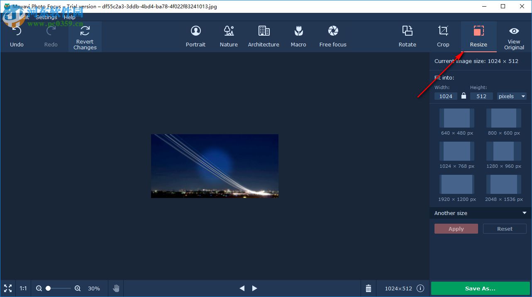The height and width of the screenshot is (297, 532).
Task: Toggle the aspect ratio lock
Action: point(464,96)
